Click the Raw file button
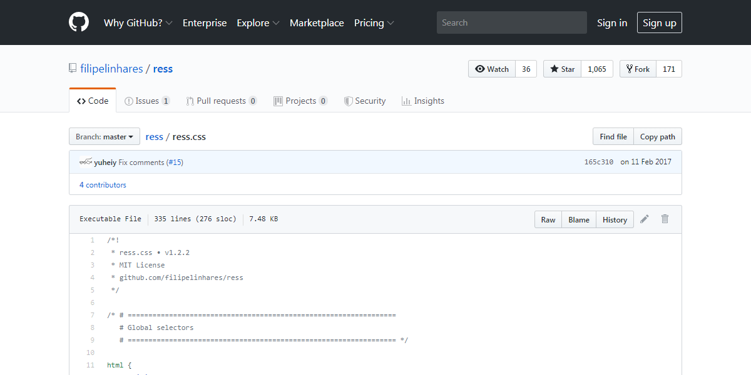 click(548, 220)
